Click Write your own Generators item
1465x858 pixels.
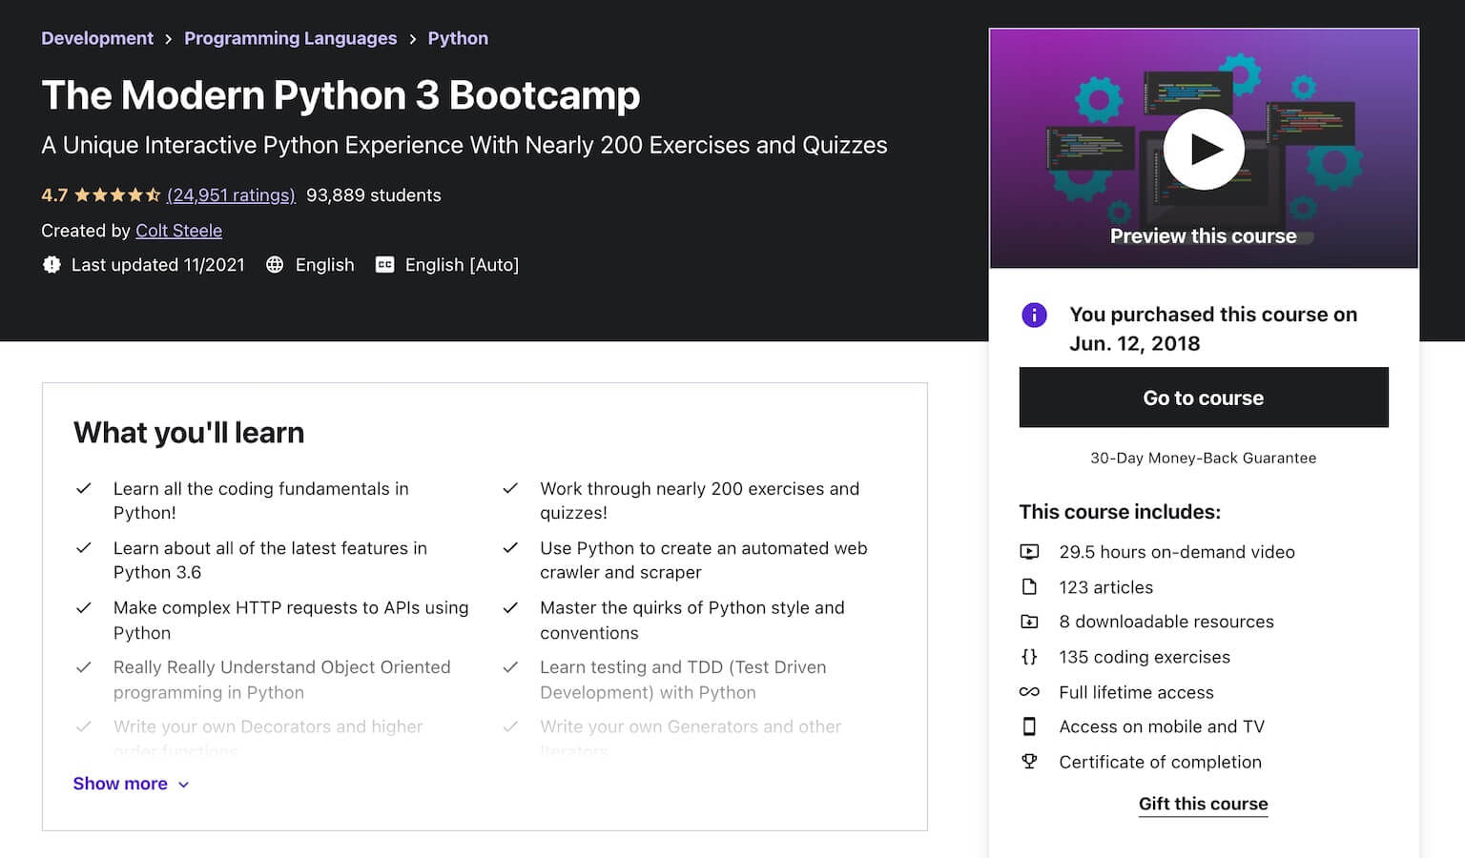(x=691, y=738)
